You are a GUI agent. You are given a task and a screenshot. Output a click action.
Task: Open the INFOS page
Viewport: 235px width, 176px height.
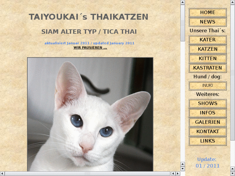point(208,113)
